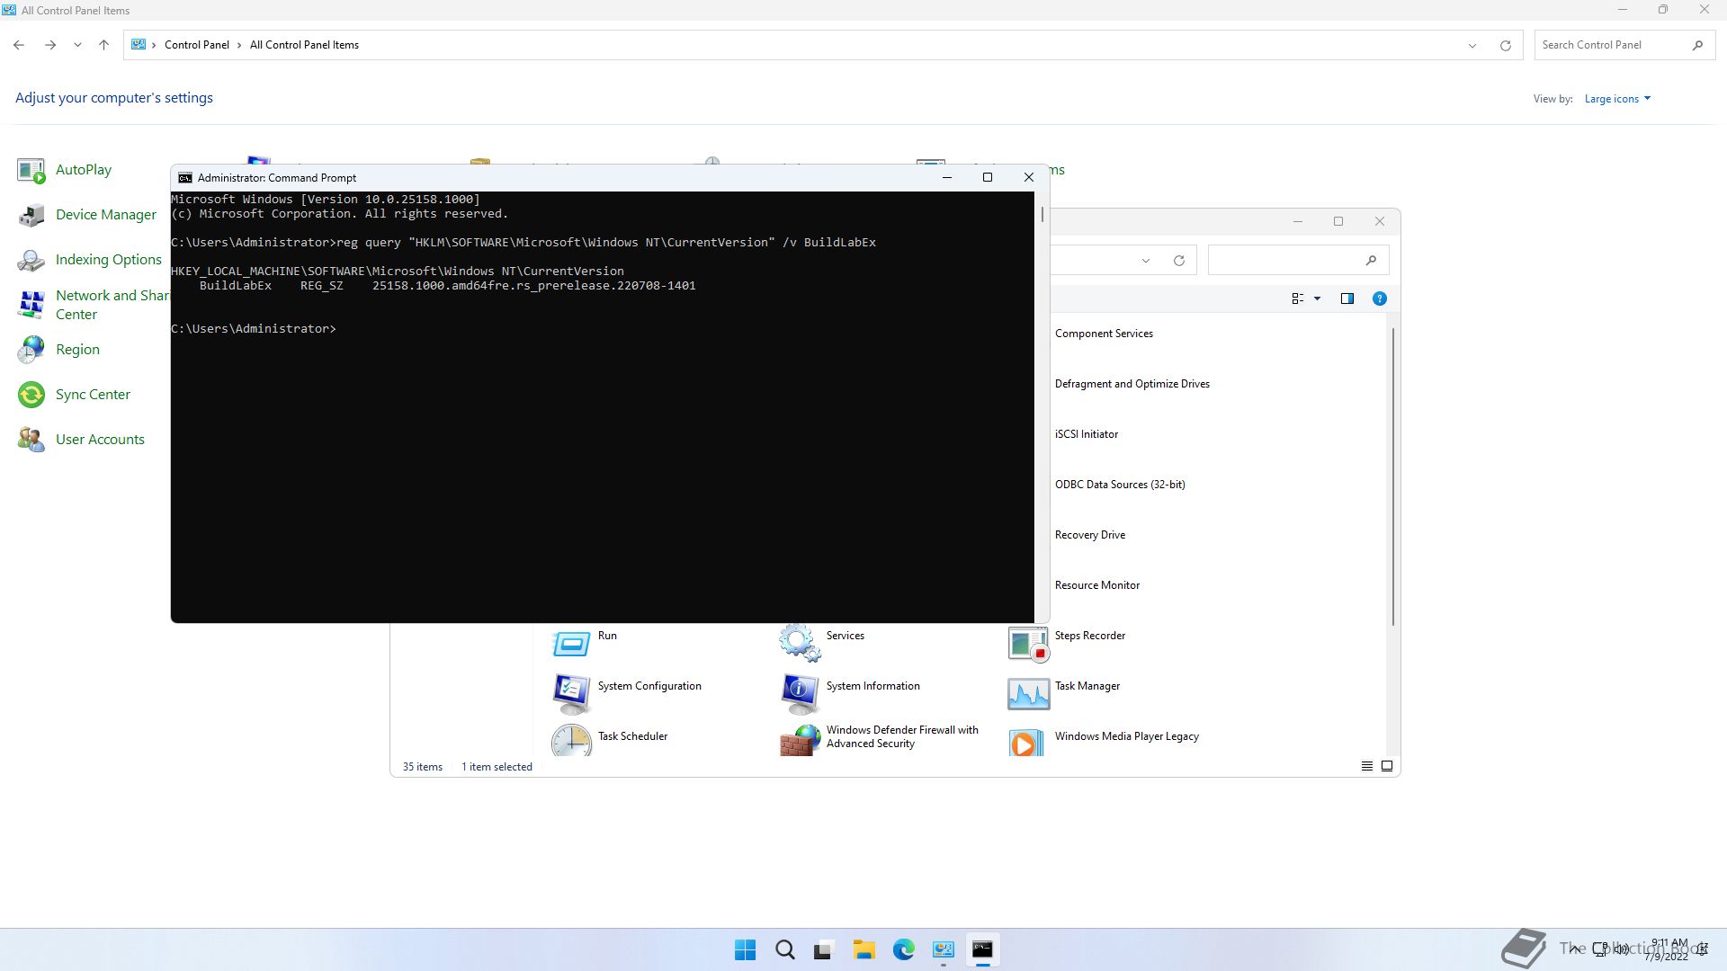
Task: Expand Windows Tools address bar dropdown
Action: click(1145, 261)
